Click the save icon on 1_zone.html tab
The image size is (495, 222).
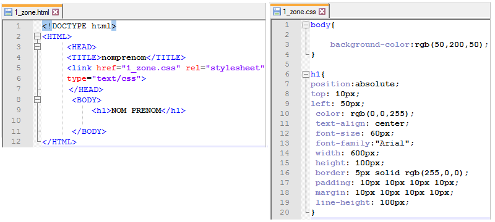point(9,12)
